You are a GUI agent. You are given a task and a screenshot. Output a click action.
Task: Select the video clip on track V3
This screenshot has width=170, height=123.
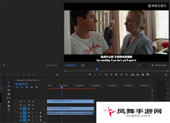(71, 101)
